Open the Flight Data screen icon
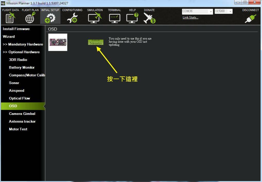This screenshot has width=262, height=182. [x=10, y=18]
